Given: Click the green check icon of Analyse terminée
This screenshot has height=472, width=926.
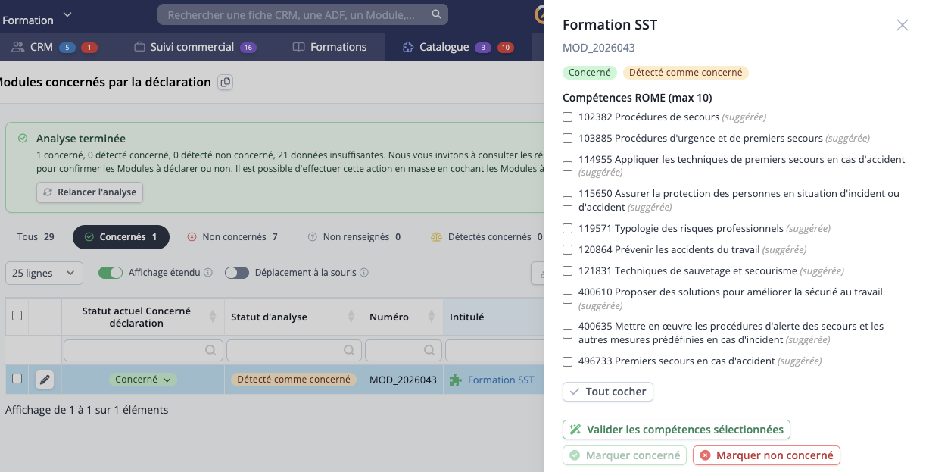Looking at the screenshot, I should 23,138.
